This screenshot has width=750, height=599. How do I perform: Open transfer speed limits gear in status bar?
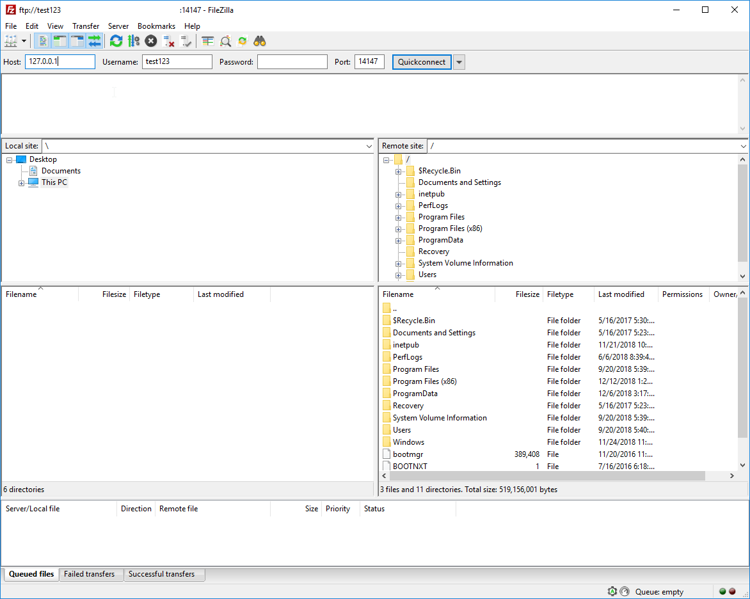coord(612,591)
